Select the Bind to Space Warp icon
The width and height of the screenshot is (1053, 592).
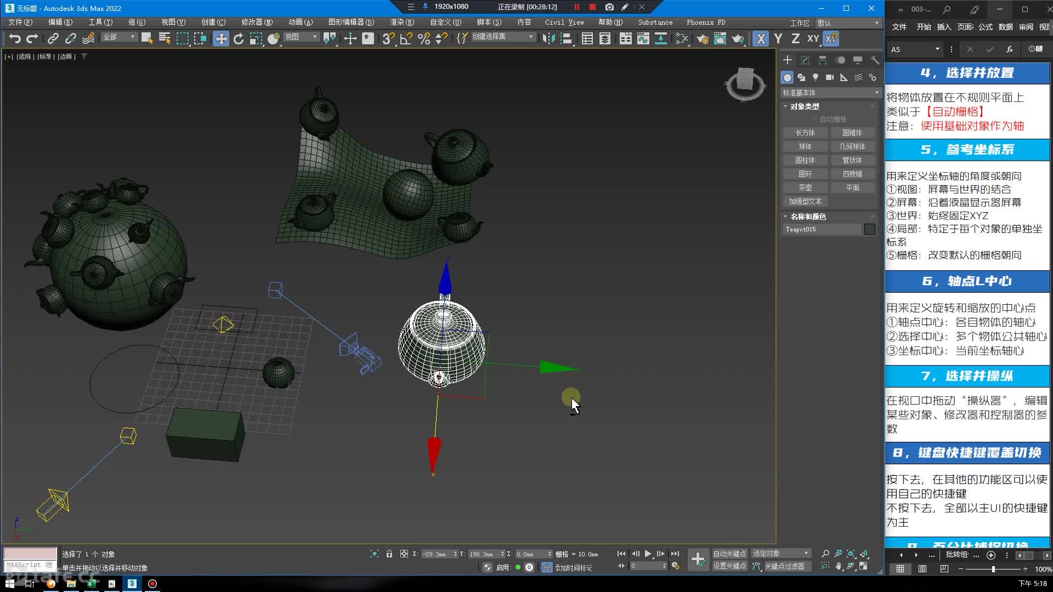(x=88, y=38)
